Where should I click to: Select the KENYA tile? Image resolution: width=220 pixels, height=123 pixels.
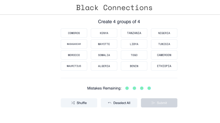(x=104, y=33)
